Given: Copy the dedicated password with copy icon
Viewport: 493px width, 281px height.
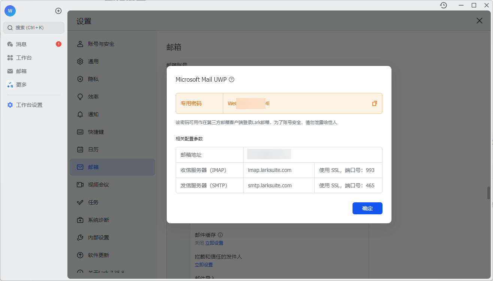Looking at the screenshot, I should pos(374,103).
